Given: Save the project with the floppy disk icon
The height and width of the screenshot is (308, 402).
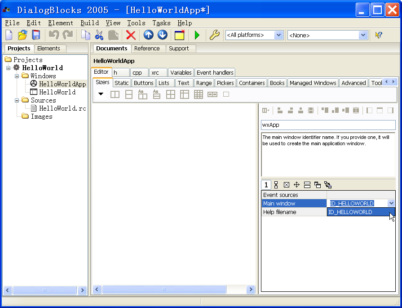Looking at the screenshot, I should pos(36,35).
